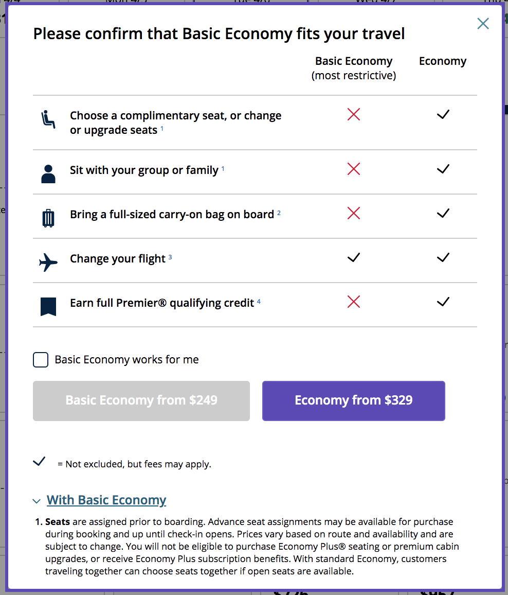Collapse the With Basic Economy section chevron
This screenshot has height=595, width=508.
pyautogui.click(x=36, y=501)
